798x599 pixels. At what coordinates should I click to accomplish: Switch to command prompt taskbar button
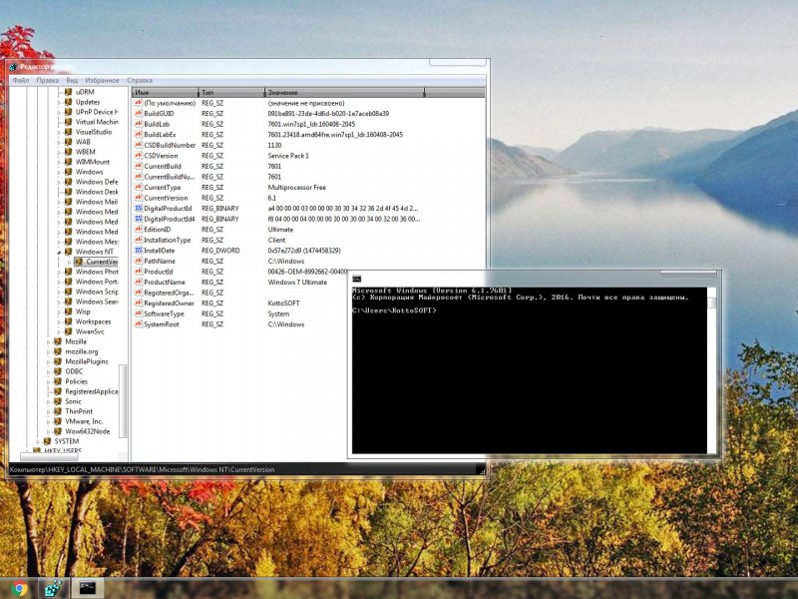pos(88,589)
